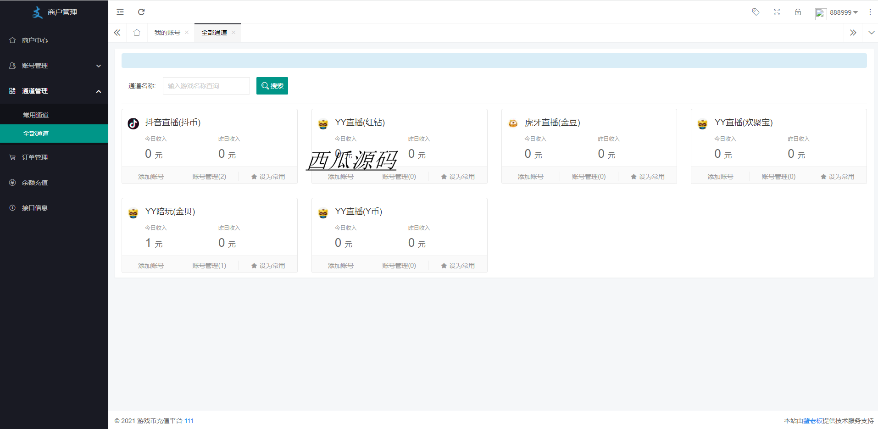Select 全部通道 submenu item
Image resolution: width=878 pixels, height=429 pixels.
pos(54,134)
